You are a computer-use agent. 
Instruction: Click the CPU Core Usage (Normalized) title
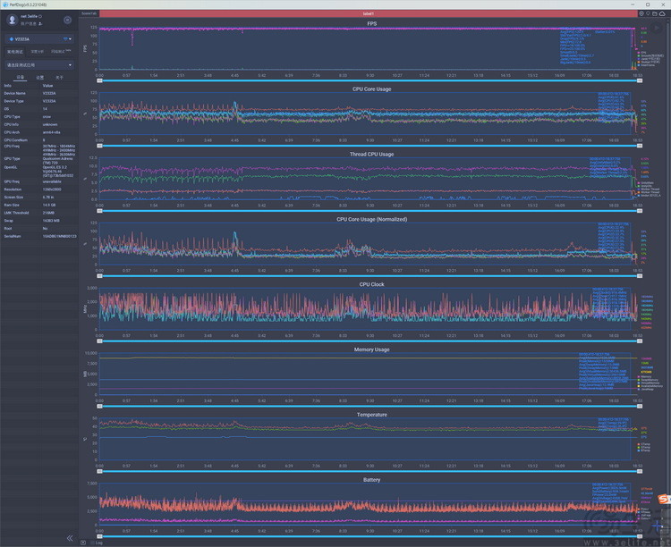pyautogui.click(x=372, y=219)
